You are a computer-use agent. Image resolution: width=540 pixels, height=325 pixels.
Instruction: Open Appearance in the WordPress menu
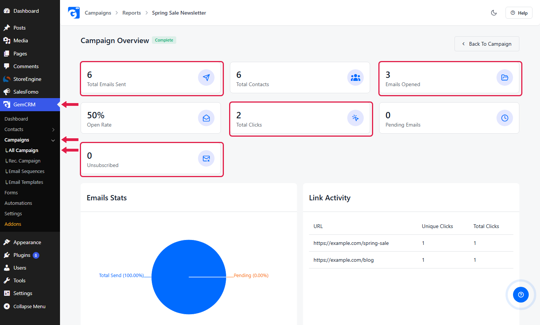(x=27, y=242)
